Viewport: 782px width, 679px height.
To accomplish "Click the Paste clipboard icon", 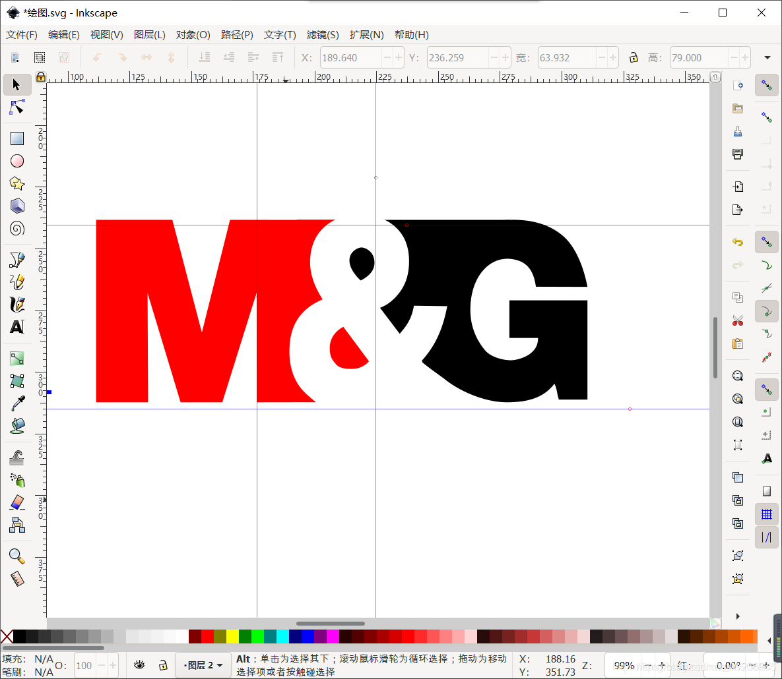I will (738, 343).
